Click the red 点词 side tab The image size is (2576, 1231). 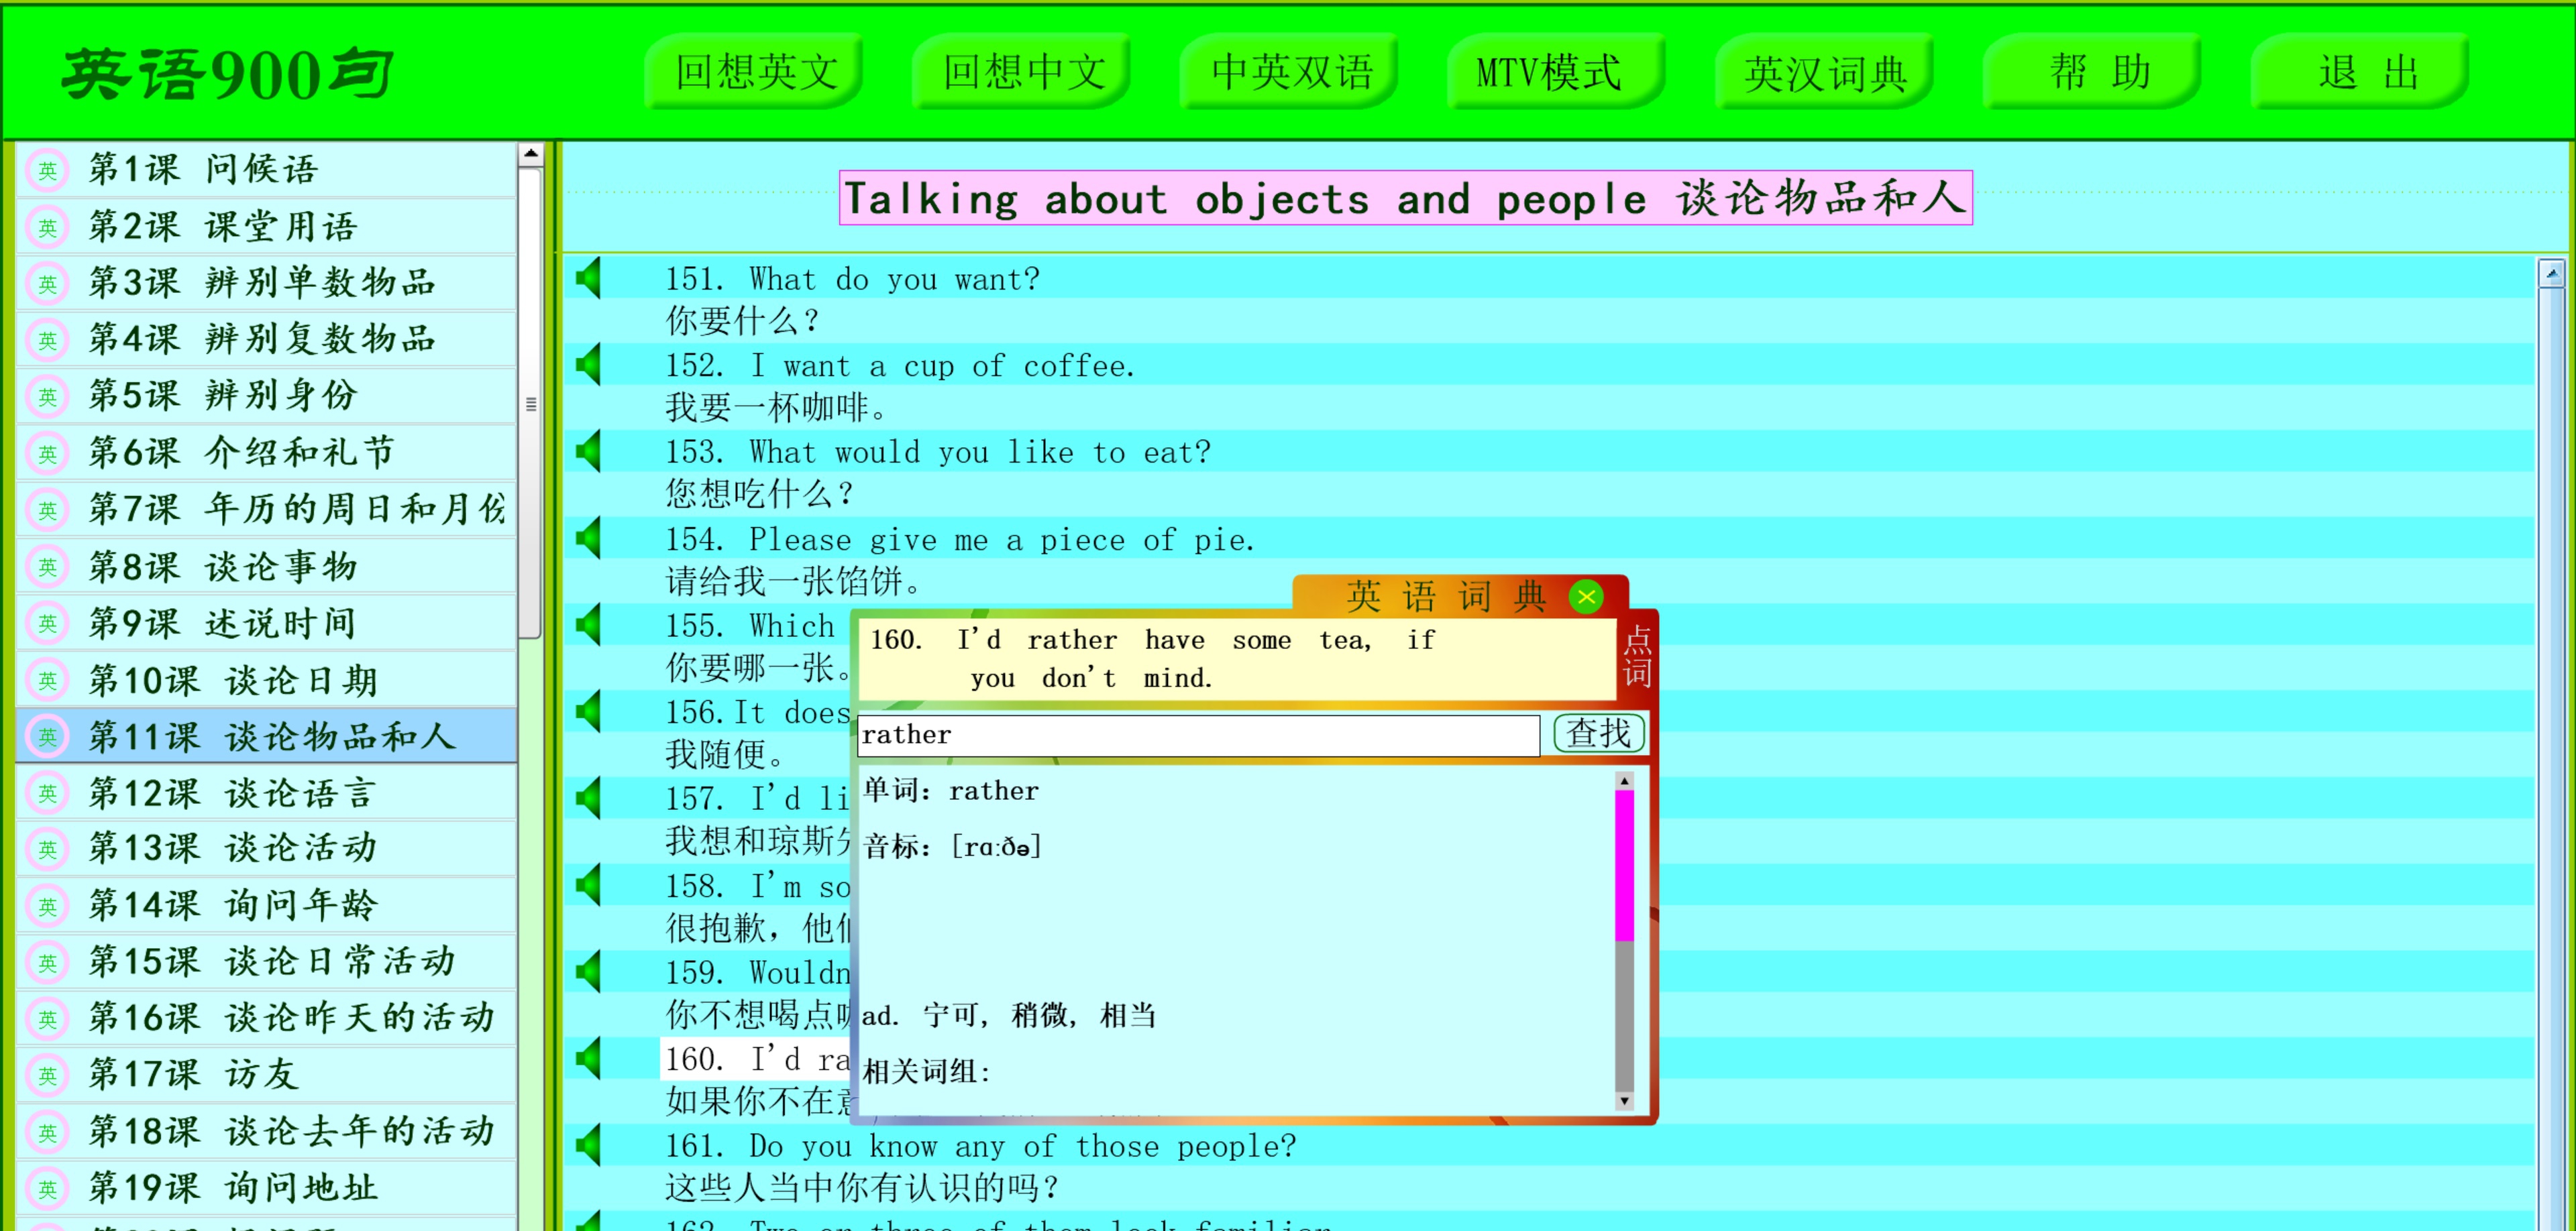1636,656
